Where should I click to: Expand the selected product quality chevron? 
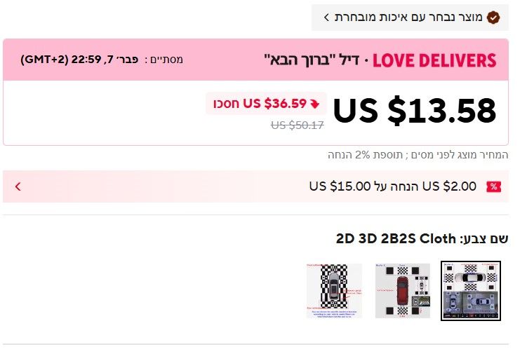tap(327, 17)
